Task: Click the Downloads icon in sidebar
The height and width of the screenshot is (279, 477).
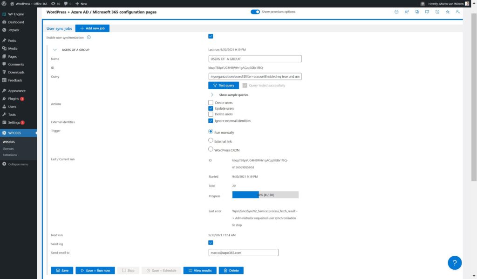Action: click(4, 72)
